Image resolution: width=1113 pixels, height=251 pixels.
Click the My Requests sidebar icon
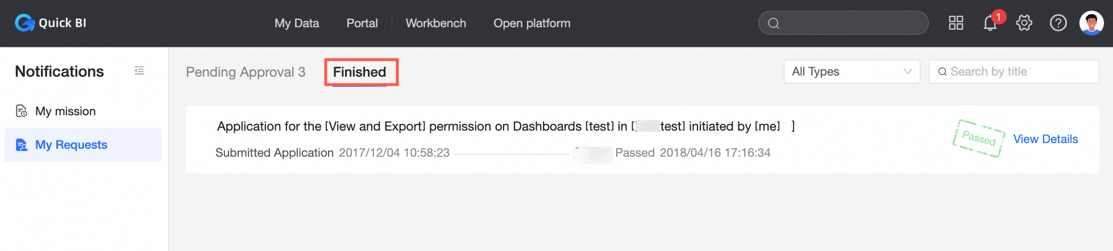click(x=22, y=145)
